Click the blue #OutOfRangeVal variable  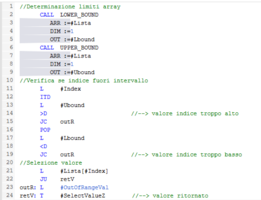(x=84, y=187)
